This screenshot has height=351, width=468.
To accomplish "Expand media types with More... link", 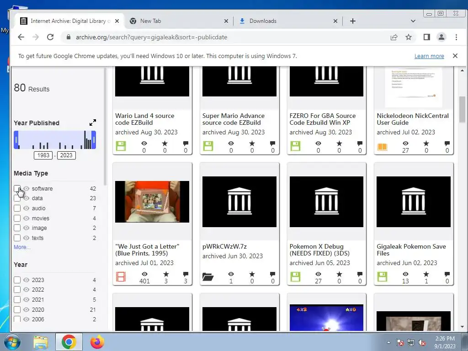I will (22, 247).
